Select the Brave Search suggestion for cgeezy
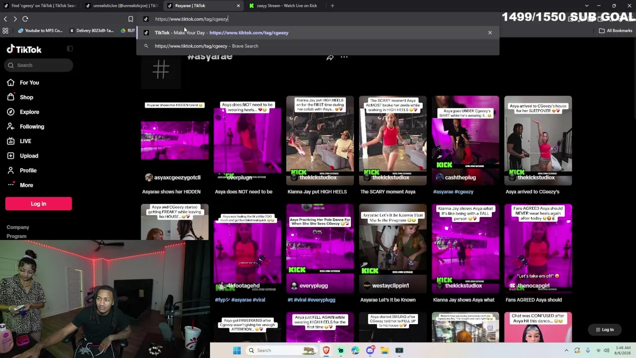 [318, 46]
